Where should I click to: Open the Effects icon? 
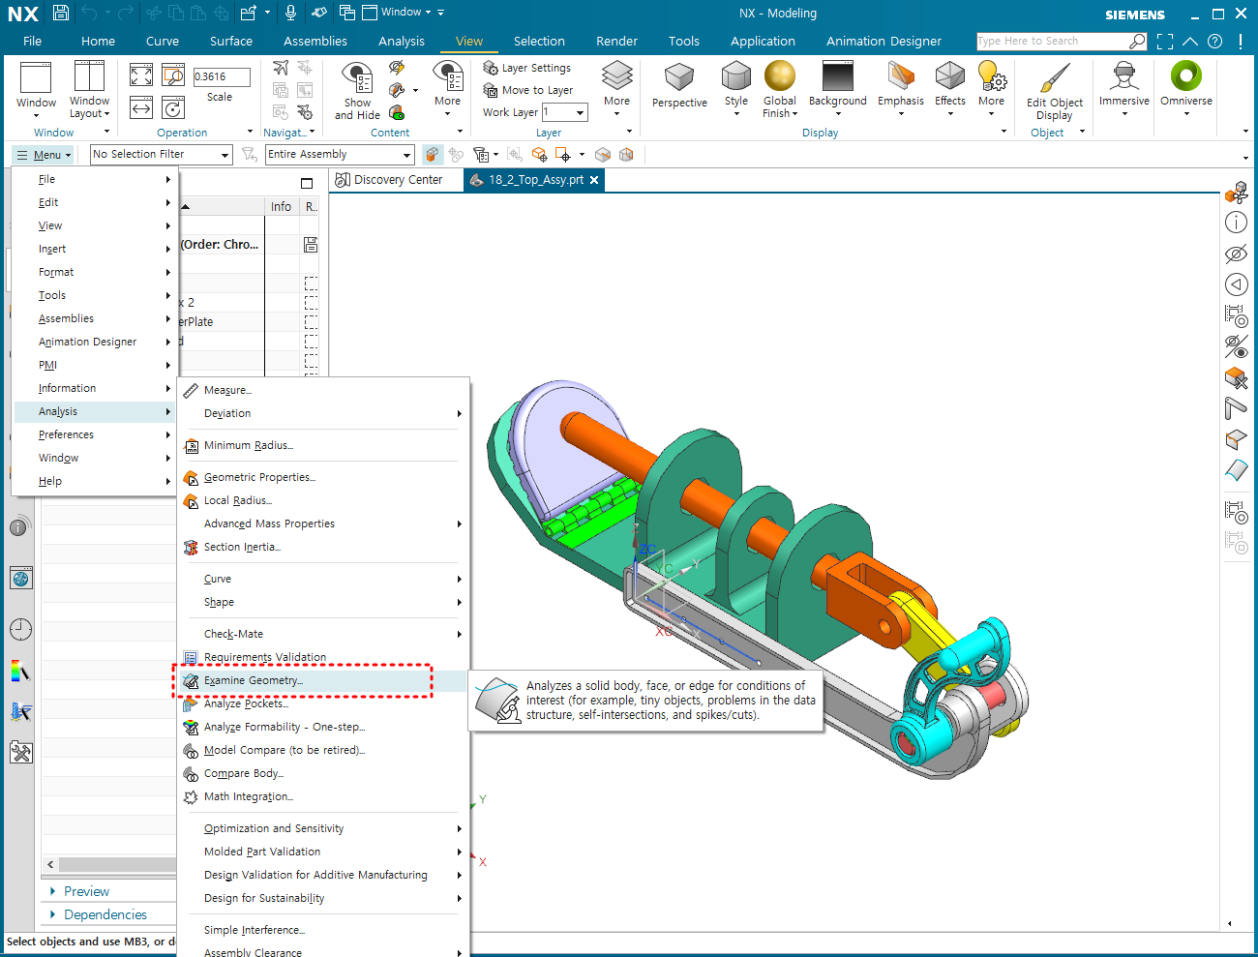[x=950, y=75]
